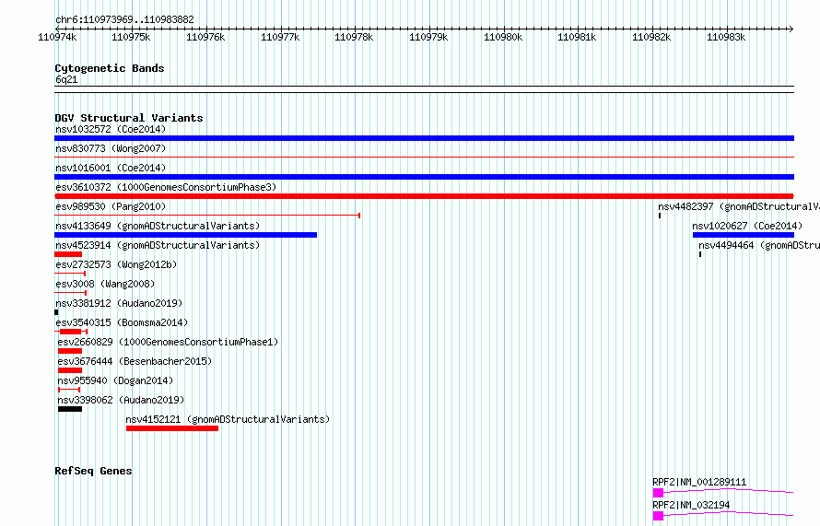This screenshot has width=820, height=526.
Task: Open nsv4152121 (gnomADStructuralVariants) label
Action: 228,419
